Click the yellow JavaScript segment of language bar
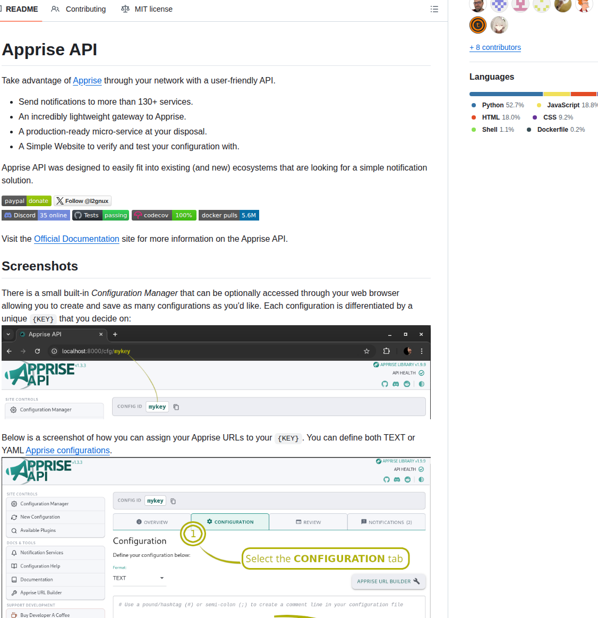Viewport: 598px width, 618px height. tap(557, 94)
